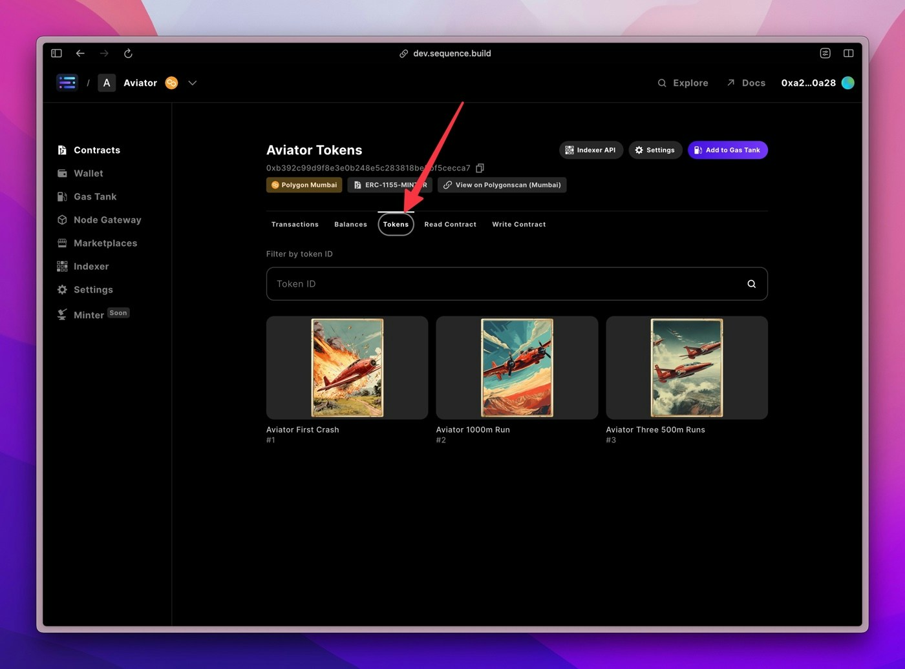Go back using the browser back arrow
Image resolution: width=905 pixels, height=669 pixels.
click(x=80, y=53)
